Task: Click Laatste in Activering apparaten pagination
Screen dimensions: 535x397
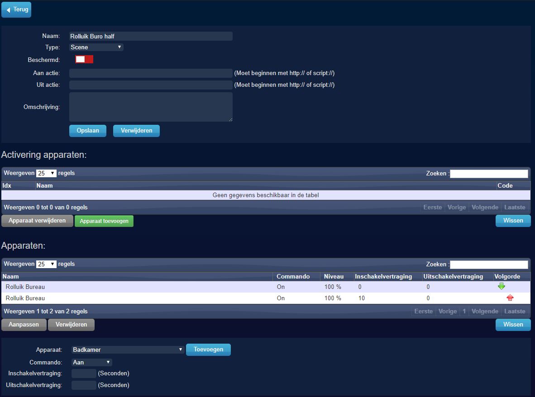Action: (x=515, y=207)
